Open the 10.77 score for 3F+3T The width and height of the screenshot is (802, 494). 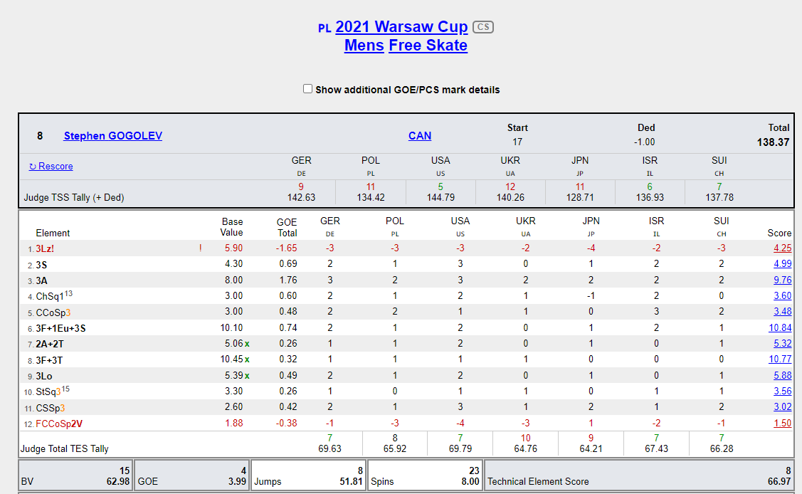(x=780, y=359)
